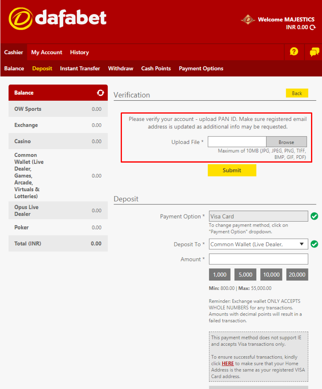Submit the verification upload
Viewport: 322px width, 389px height.
coord(232,170)
